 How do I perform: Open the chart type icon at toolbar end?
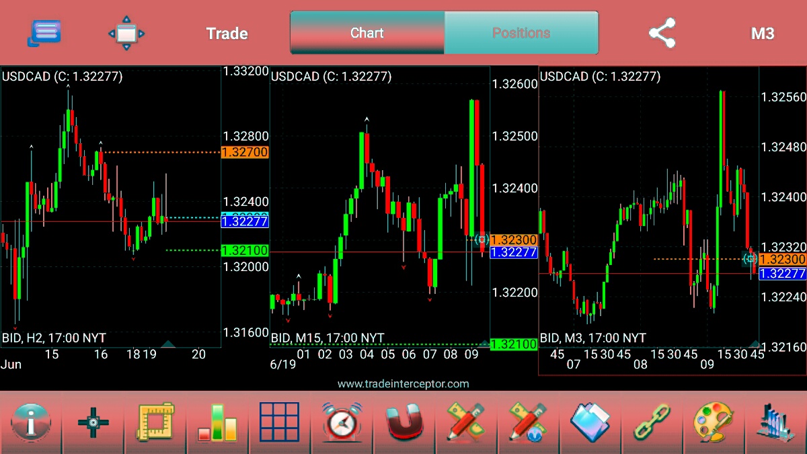[775, 422]
